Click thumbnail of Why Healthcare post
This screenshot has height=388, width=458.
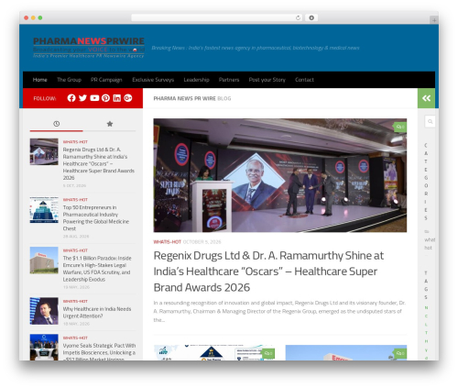point(44,311)
